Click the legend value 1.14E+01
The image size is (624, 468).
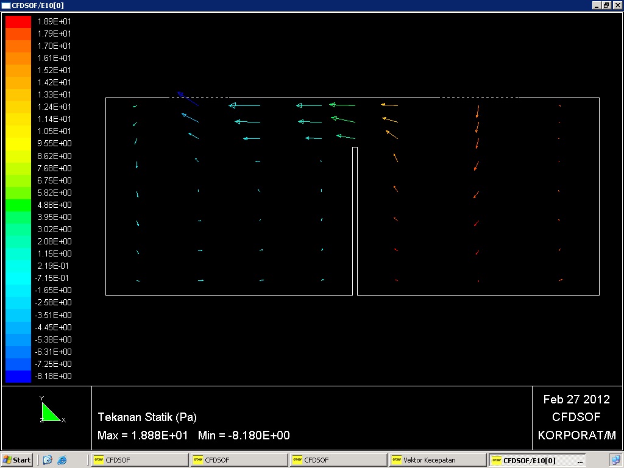[54, 119]
